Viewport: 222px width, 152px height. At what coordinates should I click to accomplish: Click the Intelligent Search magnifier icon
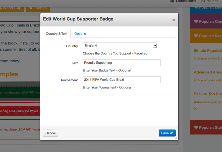(x=204, y=1)
